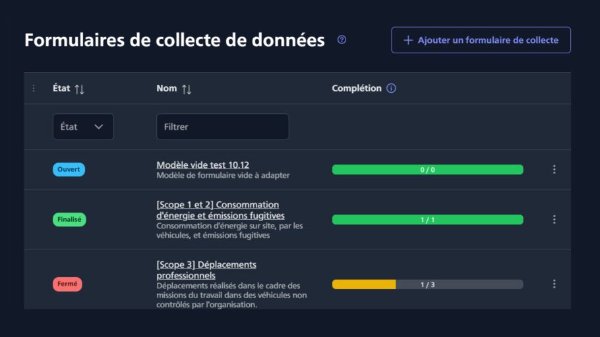Open actions menu for Déplacements professionnels row
The image size is (600, 337).
554,284
